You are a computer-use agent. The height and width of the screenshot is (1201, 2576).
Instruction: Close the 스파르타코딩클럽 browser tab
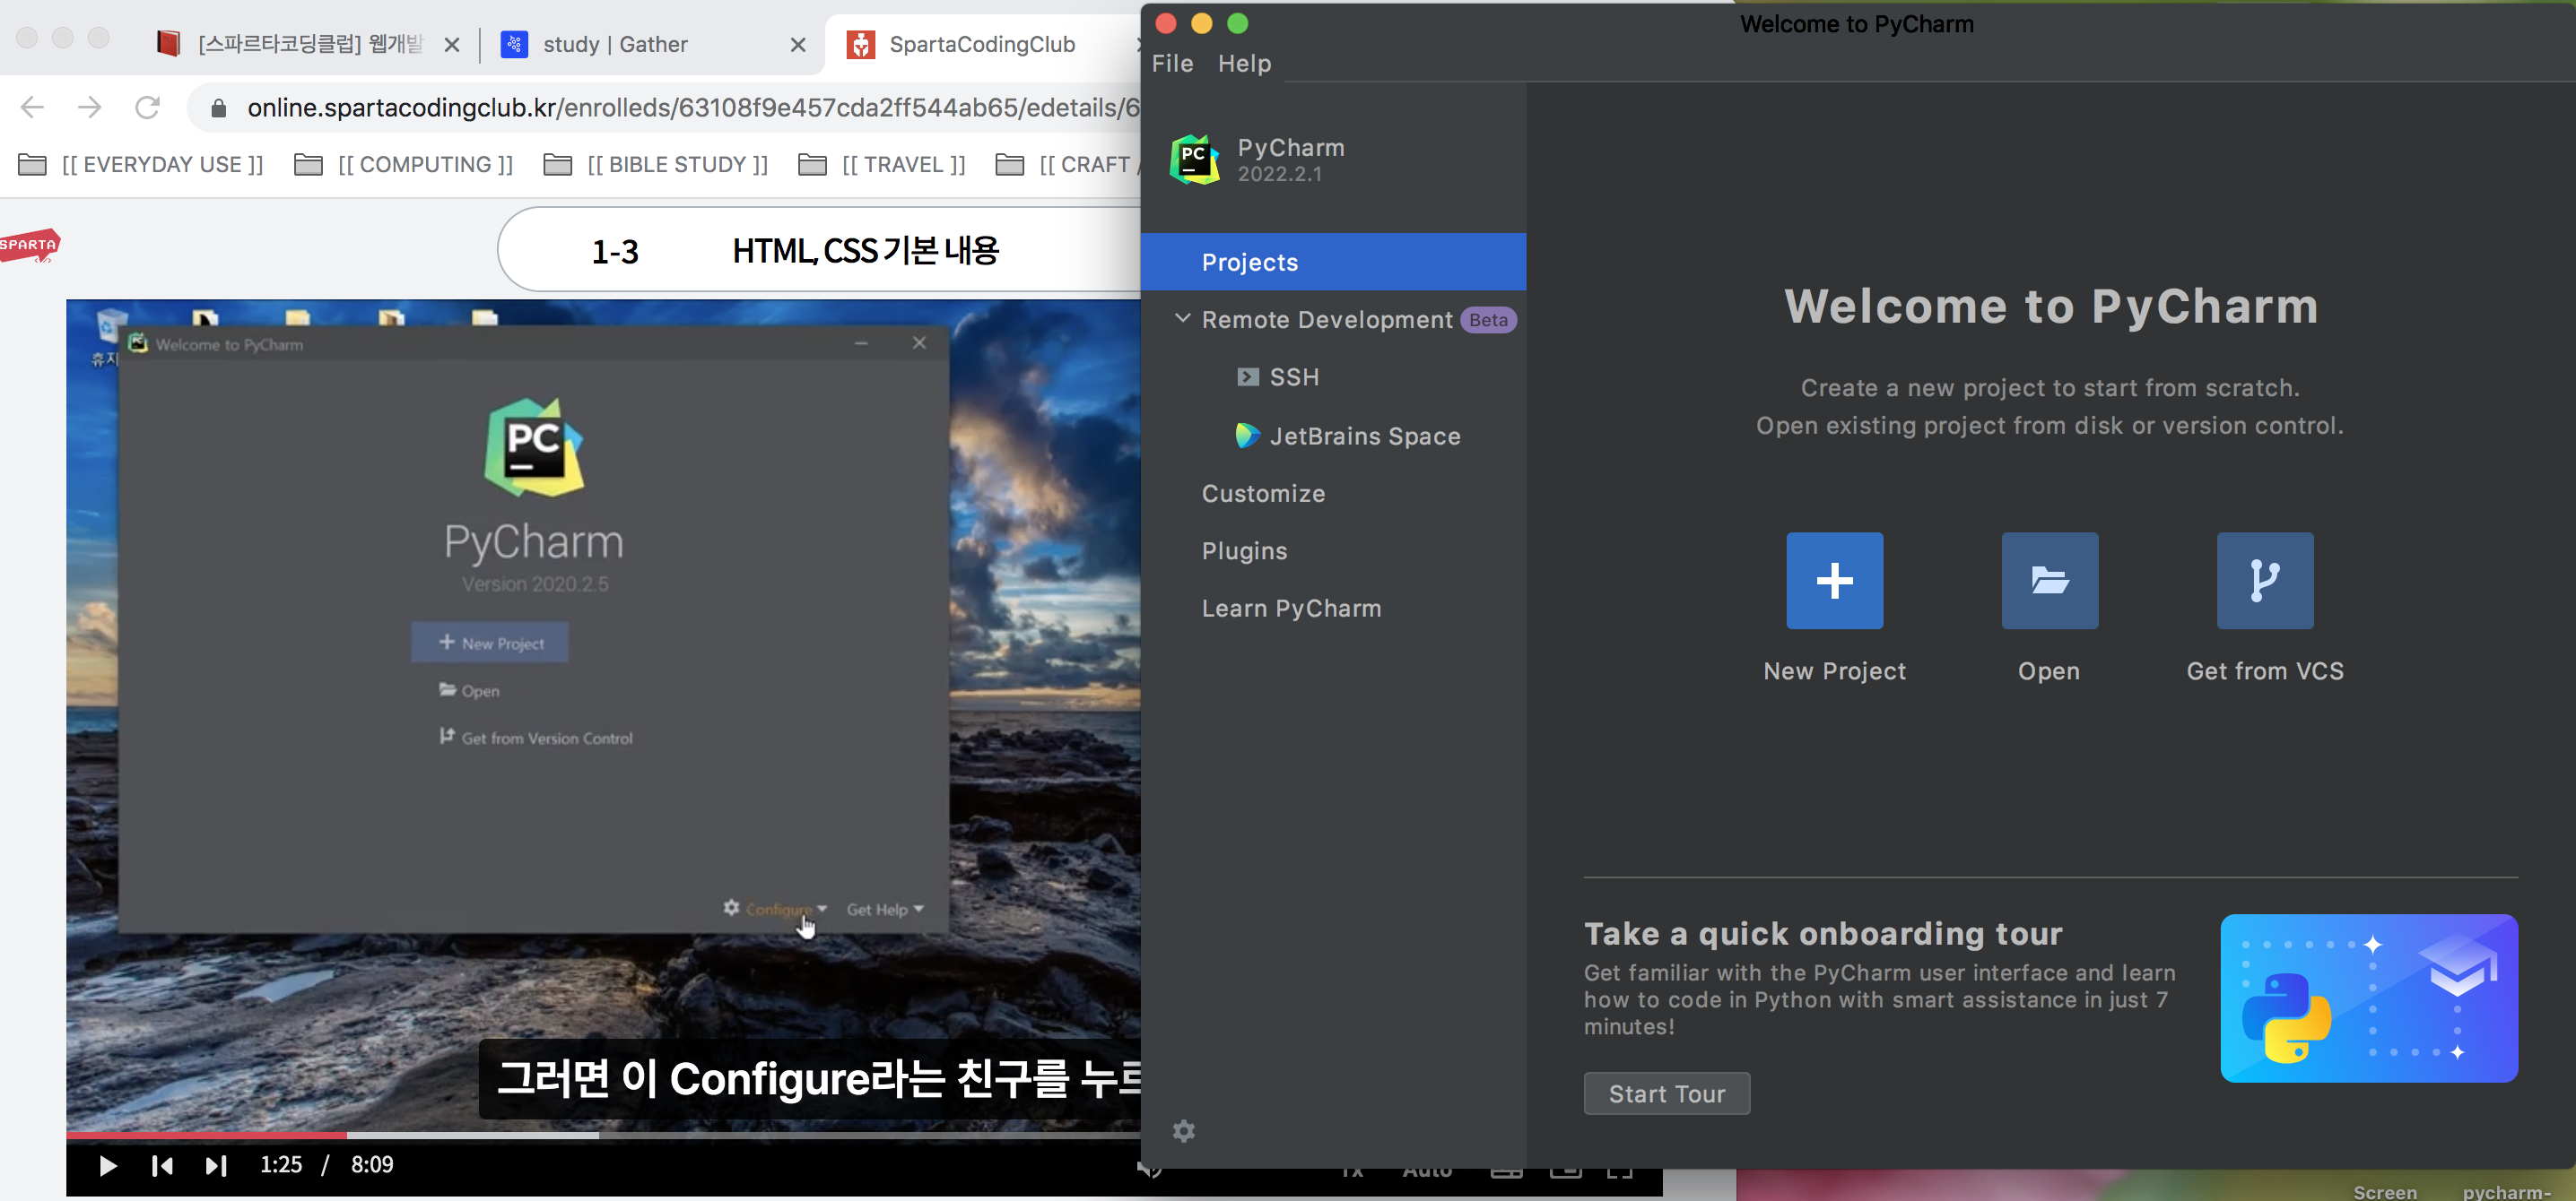click(452, 45)
